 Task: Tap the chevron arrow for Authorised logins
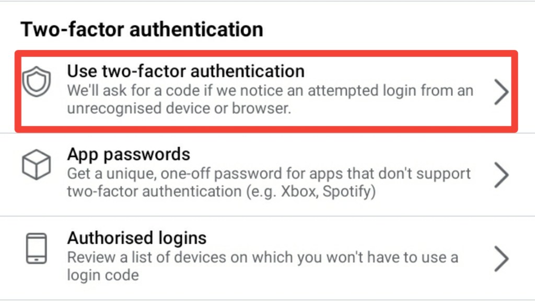501,259
